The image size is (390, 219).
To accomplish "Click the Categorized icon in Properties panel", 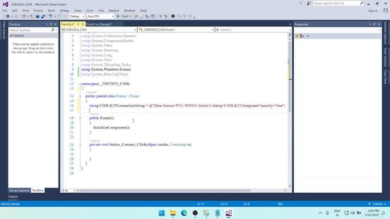I will [297, 36].
